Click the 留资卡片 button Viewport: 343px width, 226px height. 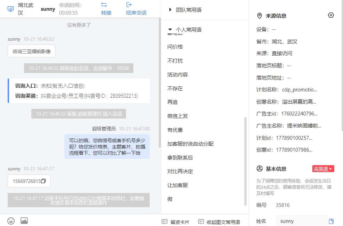point(176,222)
